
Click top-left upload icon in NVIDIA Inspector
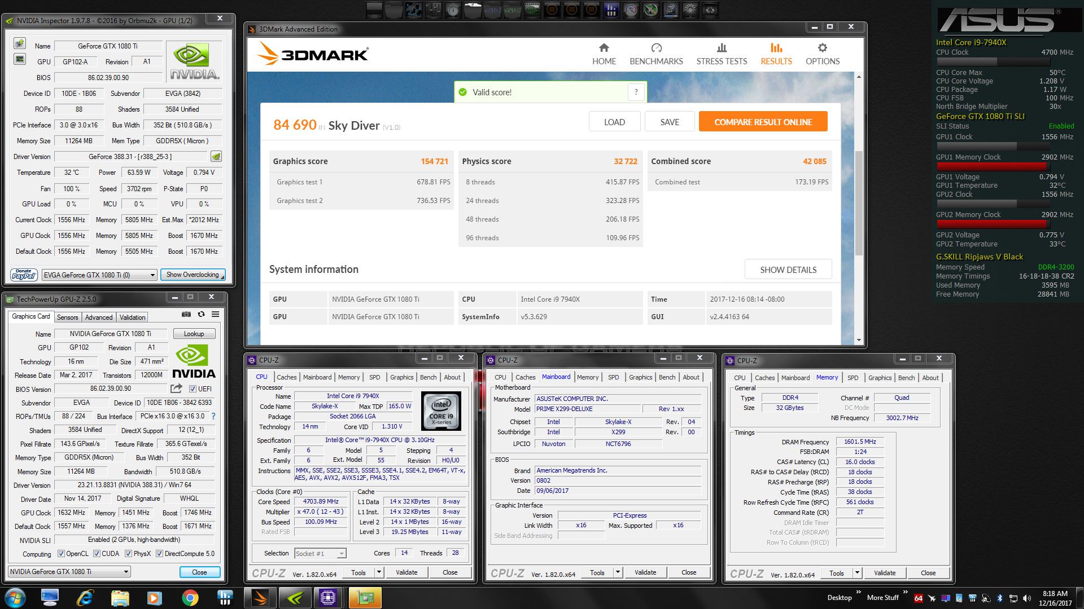20,43
